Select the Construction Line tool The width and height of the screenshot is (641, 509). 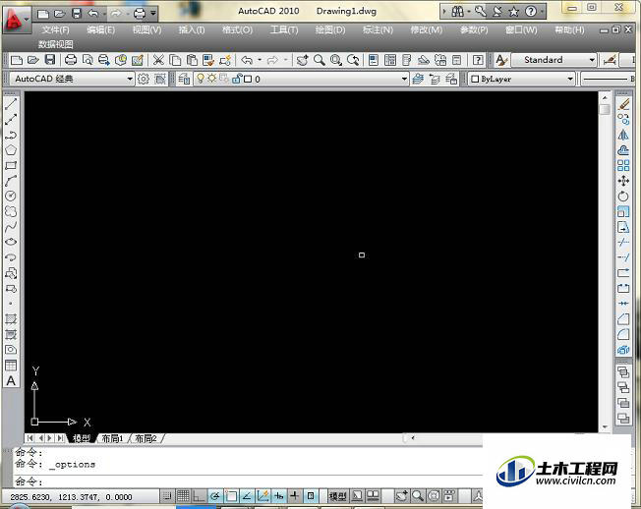click(x=11, y=119)
